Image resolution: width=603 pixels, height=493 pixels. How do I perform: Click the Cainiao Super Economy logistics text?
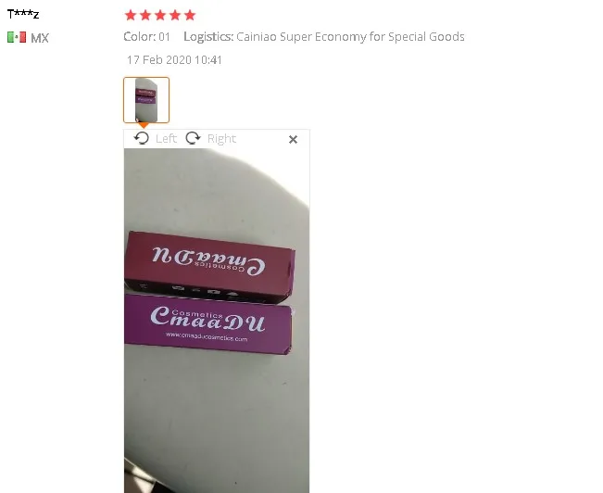(x=350, y=37)
